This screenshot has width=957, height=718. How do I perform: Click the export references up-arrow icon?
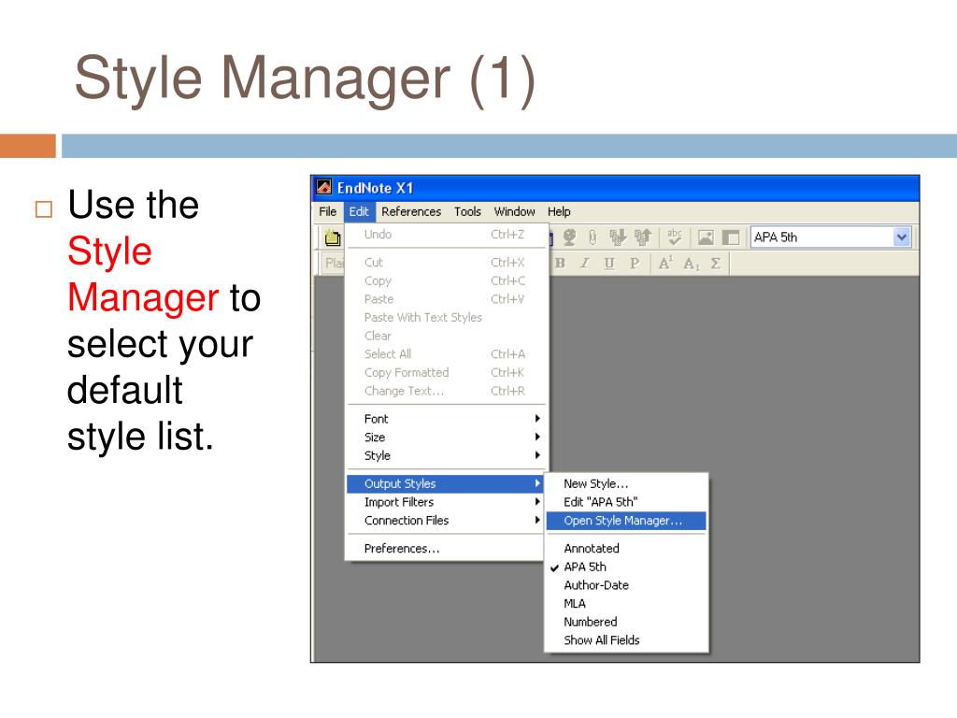(x=643, y=237)
